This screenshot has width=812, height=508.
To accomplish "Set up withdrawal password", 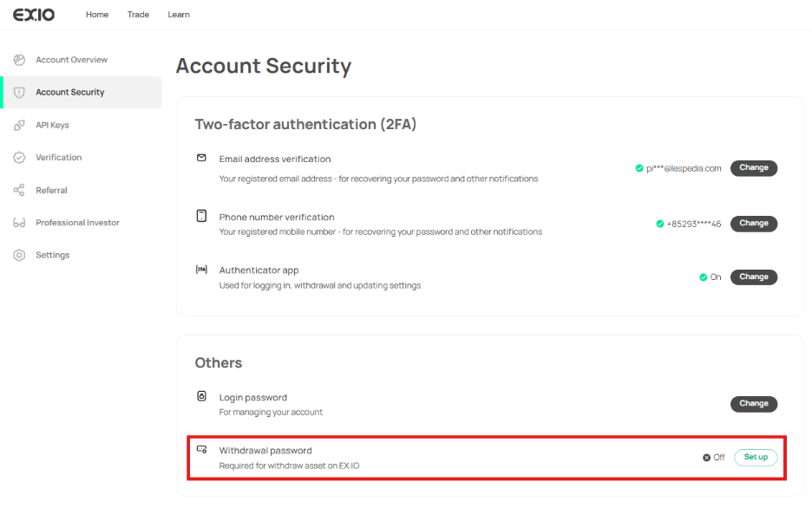I will tap(756, 457).
